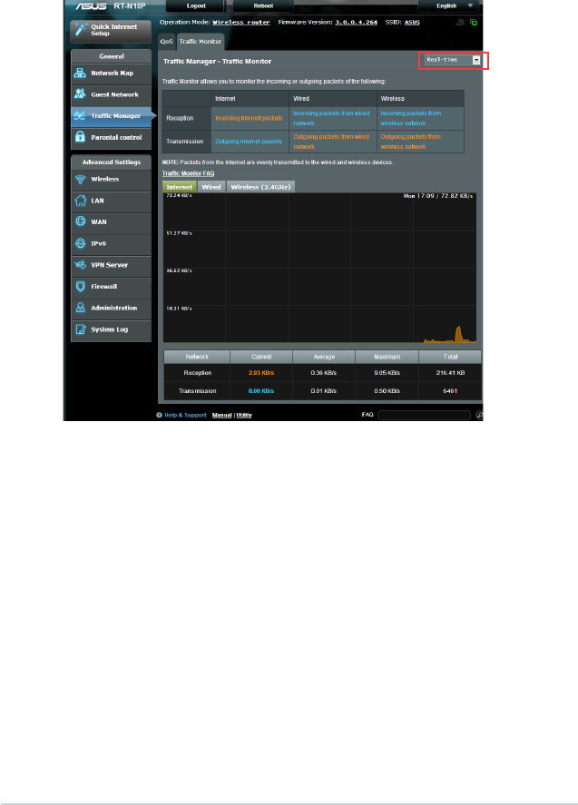Click the client status users icon in header

point(460,23)
